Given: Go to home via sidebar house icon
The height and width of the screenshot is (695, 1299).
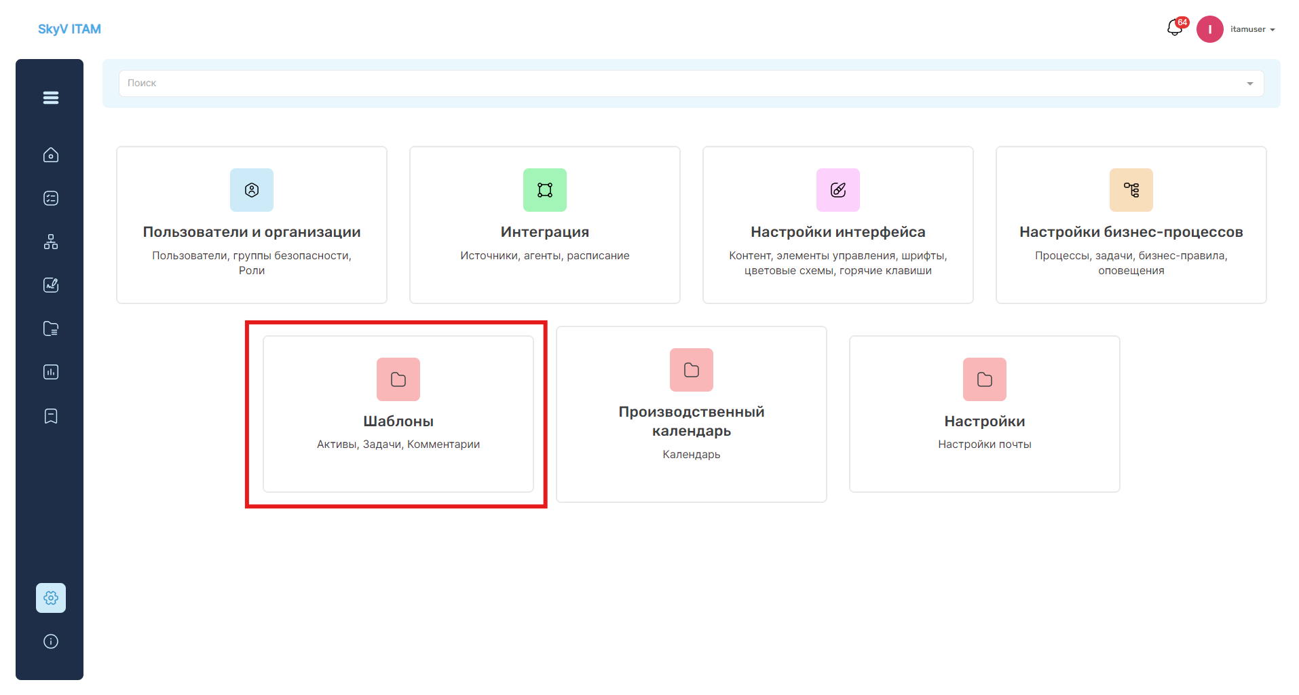Looking at the screenshot, I should tap(51, 155).
